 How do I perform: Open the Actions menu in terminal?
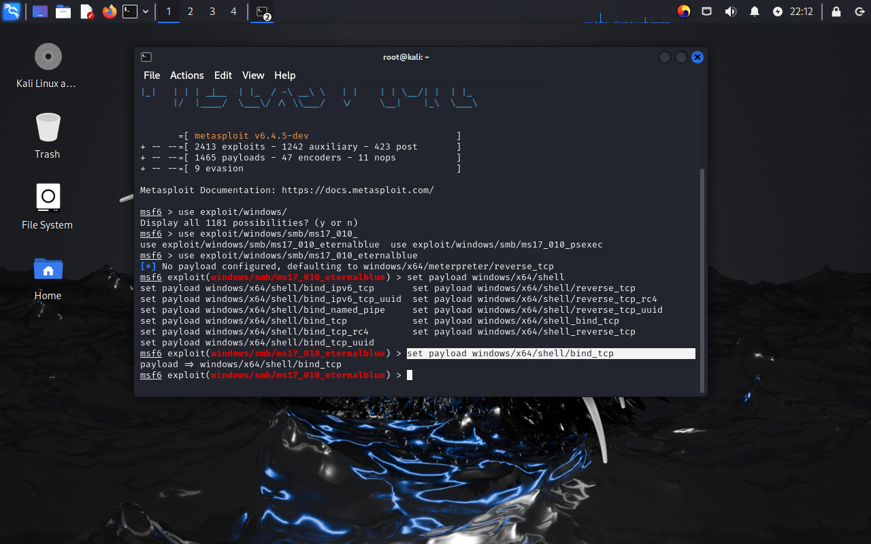pos(187,75)
